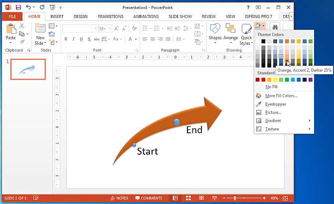Toggle Text Shadow formatting

pos(89,39)
